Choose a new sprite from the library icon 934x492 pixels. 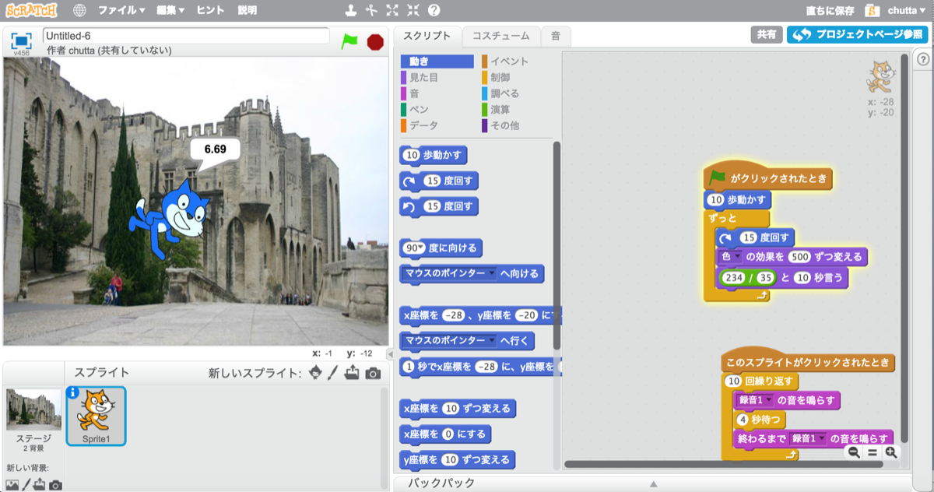tap(315, 373)
